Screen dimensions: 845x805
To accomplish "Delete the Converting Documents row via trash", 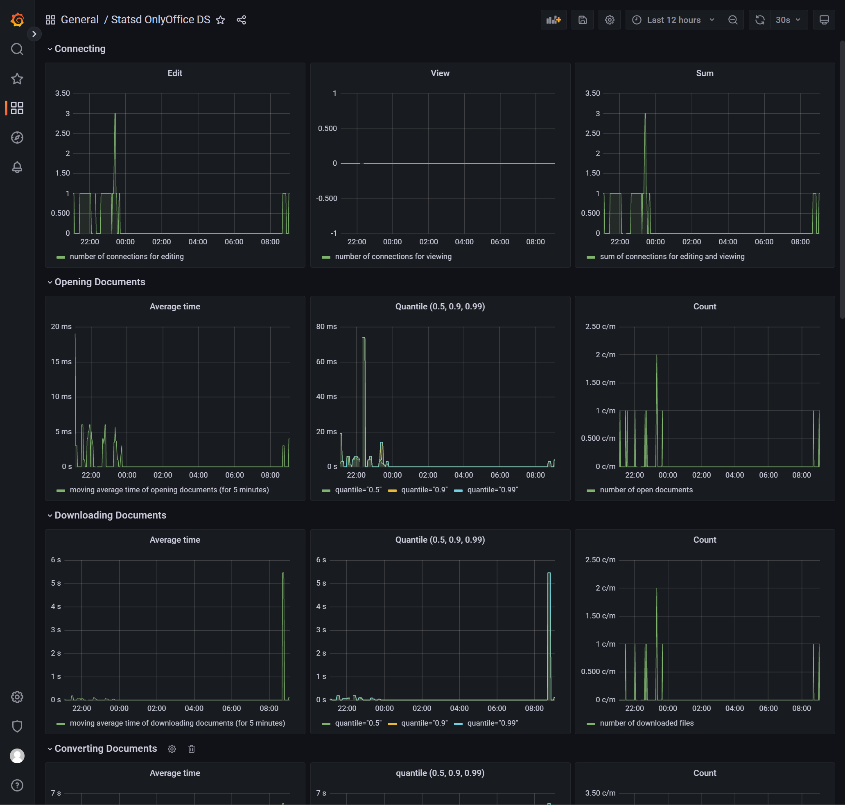I will point(192,749).
